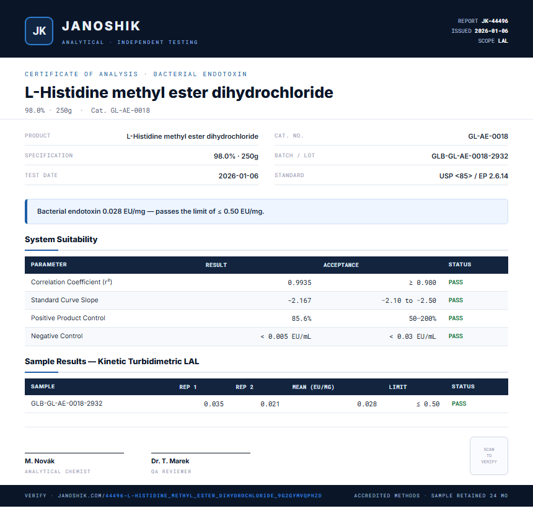The height and width of the screenshot is (524, 533).
Task: Click the mean value 0.028 in sample row
Action: (x=367, y=404)
